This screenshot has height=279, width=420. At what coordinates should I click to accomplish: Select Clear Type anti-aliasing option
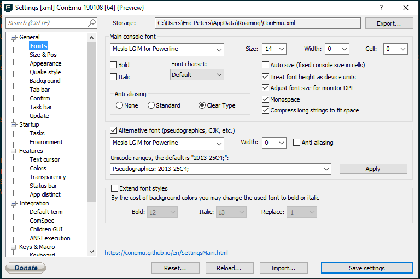pos(202,105)
